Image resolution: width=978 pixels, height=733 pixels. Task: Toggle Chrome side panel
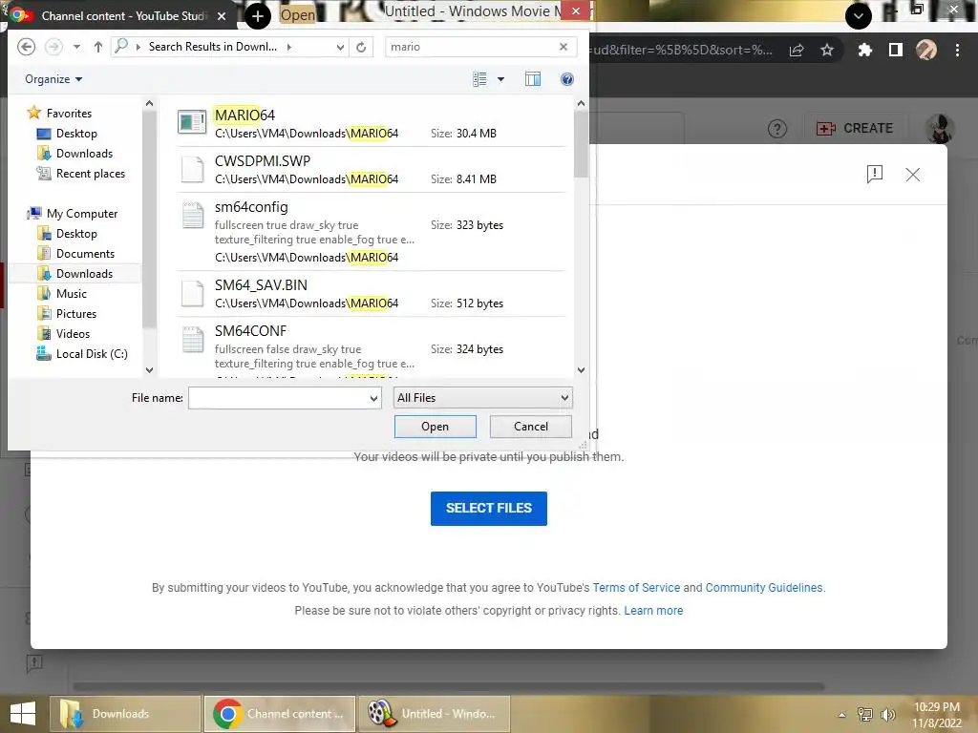pos(896,50)
